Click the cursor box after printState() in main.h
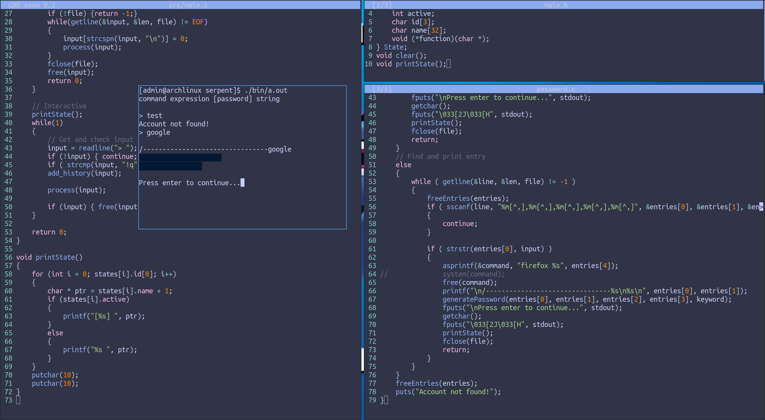This screenshot has height=420, width=765. [448, 64]
